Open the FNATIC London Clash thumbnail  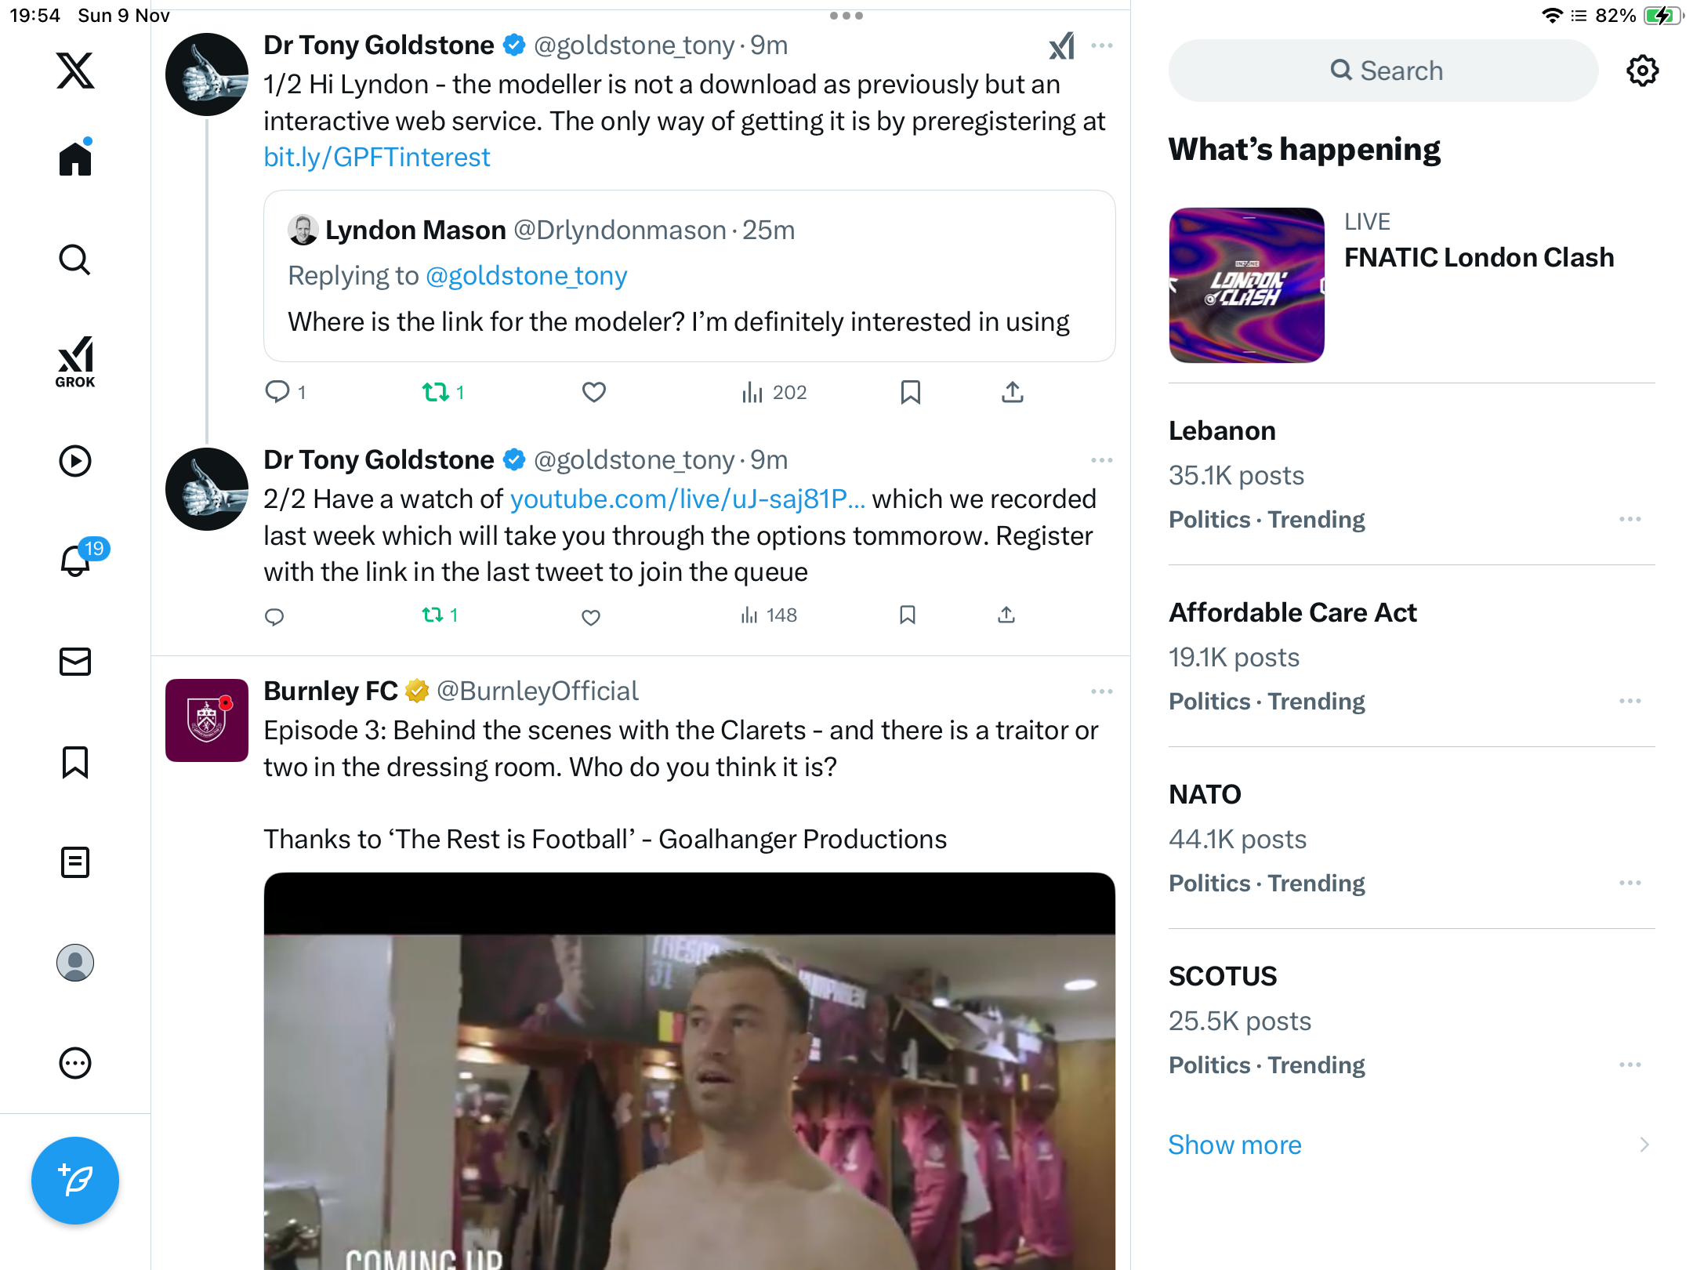(1246, 285)
